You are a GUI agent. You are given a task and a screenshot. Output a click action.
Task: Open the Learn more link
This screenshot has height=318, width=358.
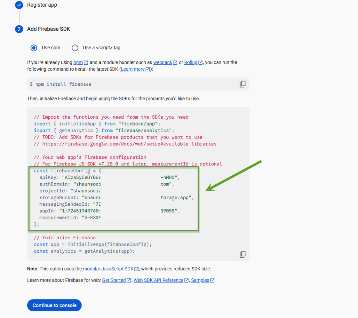pyautogui.click(x=133, y=69)
